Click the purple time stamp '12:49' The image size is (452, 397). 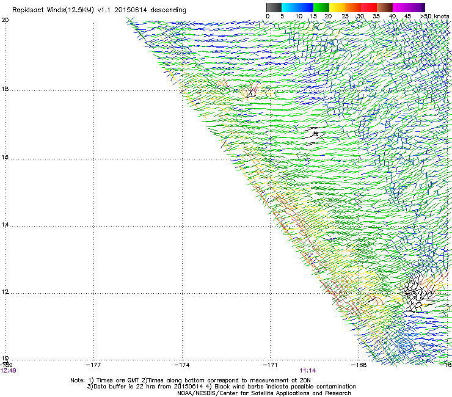pyautogui.click(x=9, y=371)
